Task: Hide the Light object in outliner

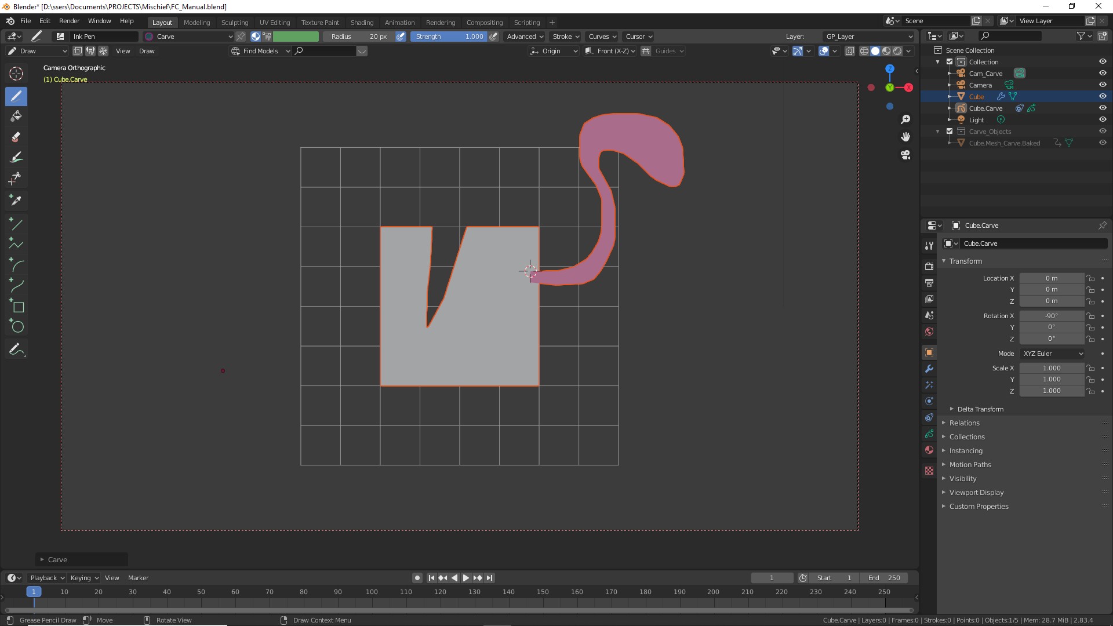Action: pos(1103,119)
